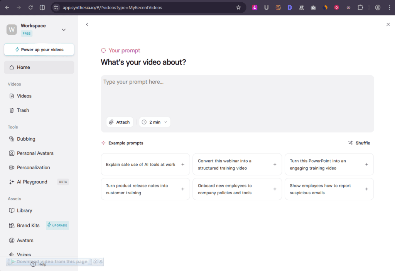395x271 pixels.
Task: Add 'Show employees how to report' prompt
Action: coord(329,189)
